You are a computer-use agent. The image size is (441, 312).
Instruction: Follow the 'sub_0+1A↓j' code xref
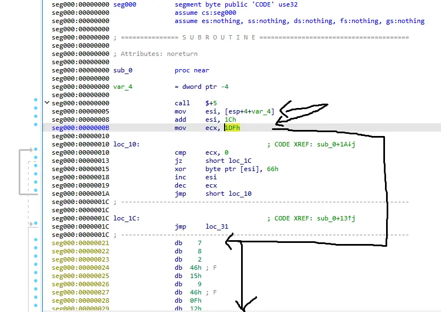(x=336, y=144)
